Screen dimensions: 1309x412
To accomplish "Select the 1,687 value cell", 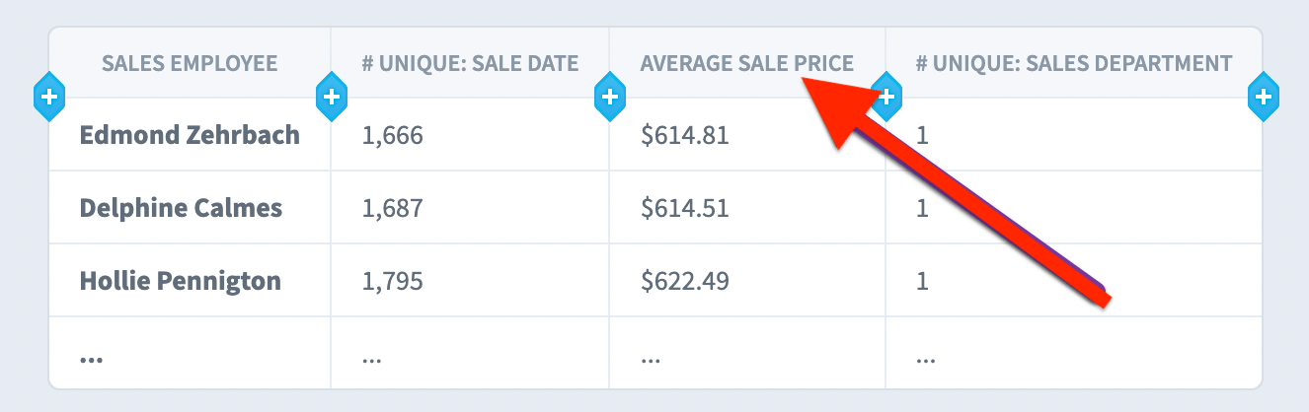I will (x=393, y=208).
